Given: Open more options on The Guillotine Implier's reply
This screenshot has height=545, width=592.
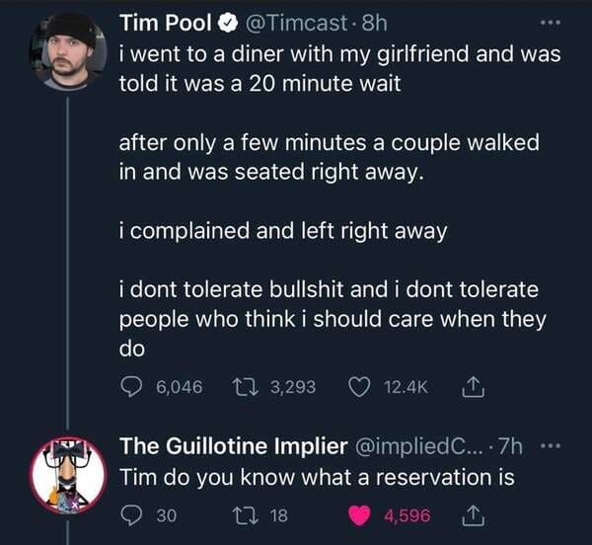Looking at the screenshot, I should pos(552,446).
